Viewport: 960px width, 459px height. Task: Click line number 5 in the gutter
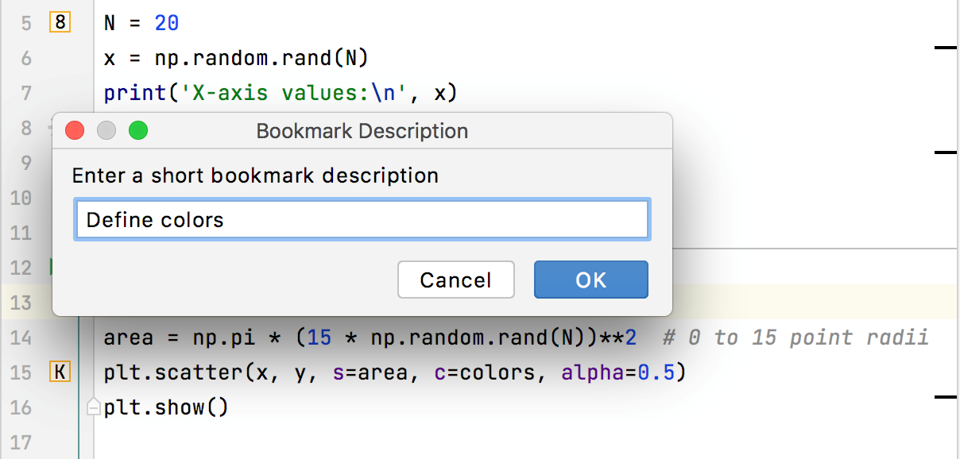pyautogui.click(x=25, y=23)
